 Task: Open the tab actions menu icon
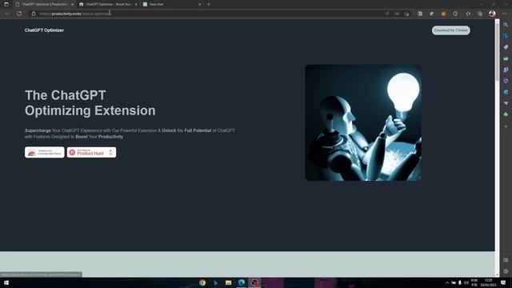[6, 4]
